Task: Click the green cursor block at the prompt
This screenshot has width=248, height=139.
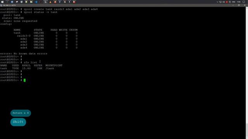Action: 24,80
